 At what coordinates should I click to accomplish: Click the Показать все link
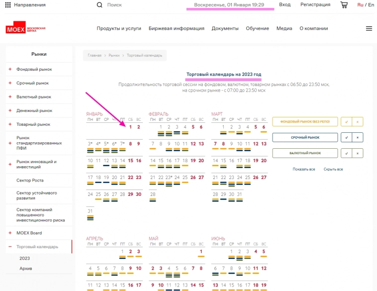click(x=304, y=169)
